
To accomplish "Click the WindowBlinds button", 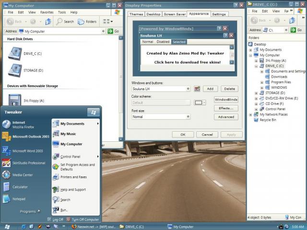I will click(x=226, y=100).
